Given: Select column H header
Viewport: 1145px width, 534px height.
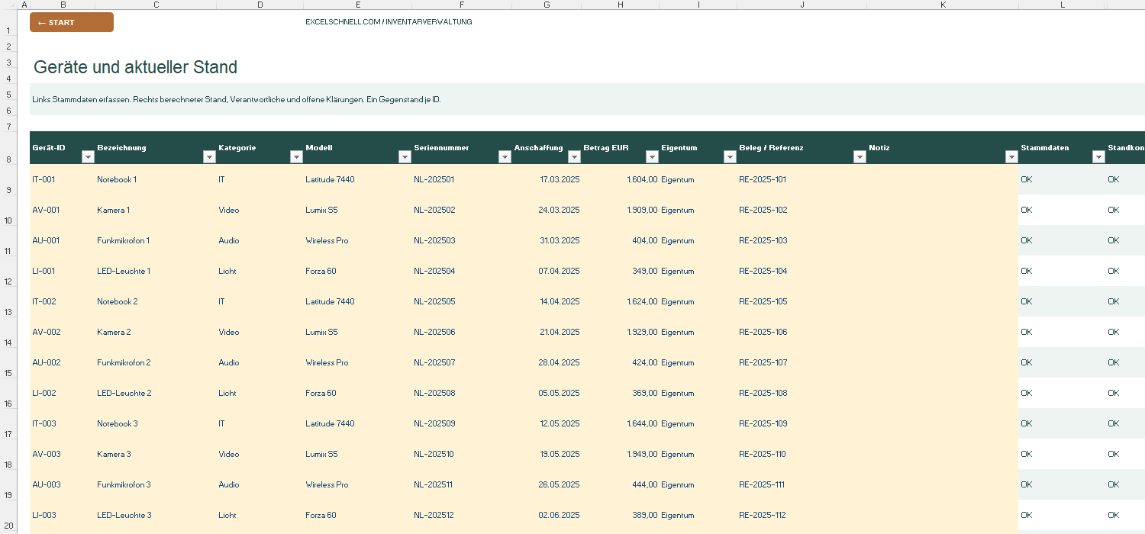Looking at the screenshot, I should (621, 5).
